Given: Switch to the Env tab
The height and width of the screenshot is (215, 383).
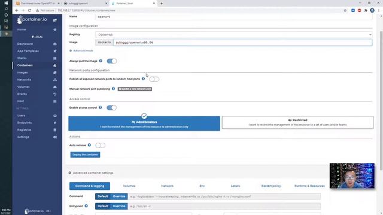Looking at the screenshot, I should 202,186.
